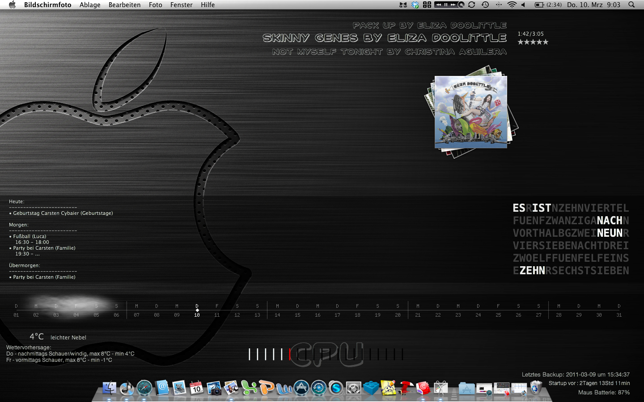Open the Bildschirmfoto application menu
The height and width of the screenshot is (402, 644).
pyautogui.click(x=47, y=4)
